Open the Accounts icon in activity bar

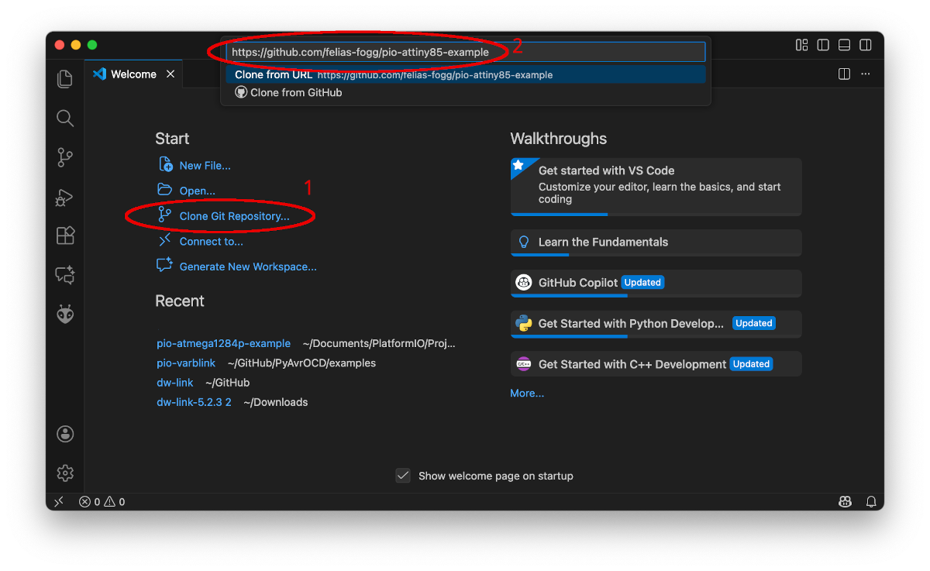tap(65, 434)
